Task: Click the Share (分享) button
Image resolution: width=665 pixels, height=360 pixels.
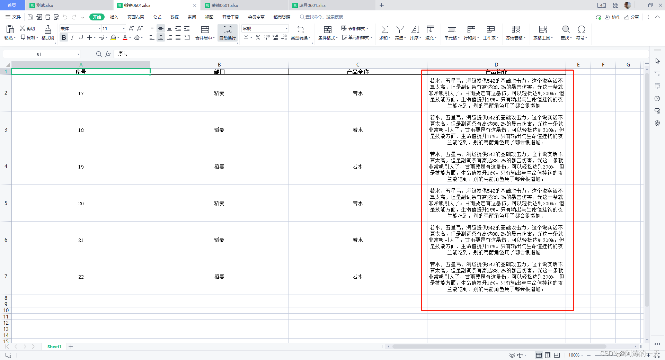Action: pyautogui.click(x=631, y=17)
